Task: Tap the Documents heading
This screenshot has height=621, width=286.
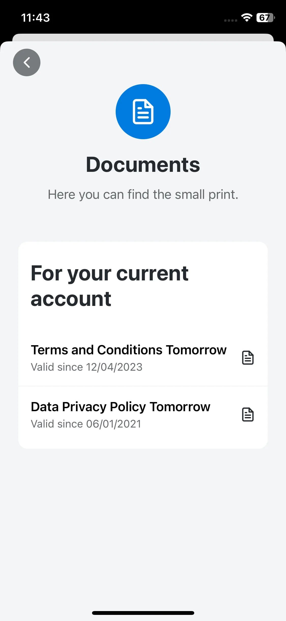Action: point(143,165)
